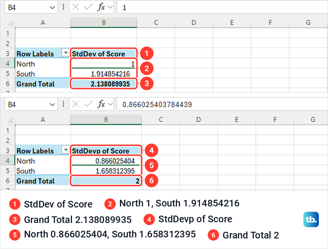Click Enter checkmark icon in top formula bar
The width and height of the screenshot is (328, 249).
click(88, 7)
